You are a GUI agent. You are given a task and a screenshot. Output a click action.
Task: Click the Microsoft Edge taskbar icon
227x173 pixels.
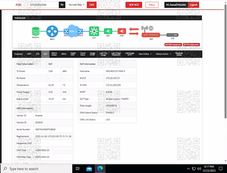(x=100, y=168)
